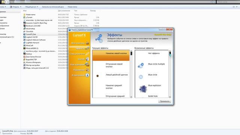Viewport: 240px width, 135px height.
Task: Open Локальный диск (C:) in navigation pane
Action: pyautogui.click(x=7, y=37)
